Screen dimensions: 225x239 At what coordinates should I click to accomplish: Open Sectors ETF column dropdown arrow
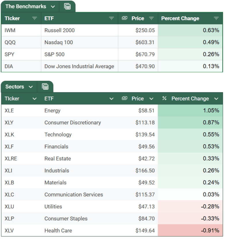coord(111,99)
